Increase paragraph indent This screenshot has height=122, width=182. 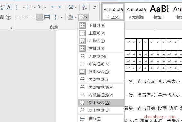pos(61,7)
